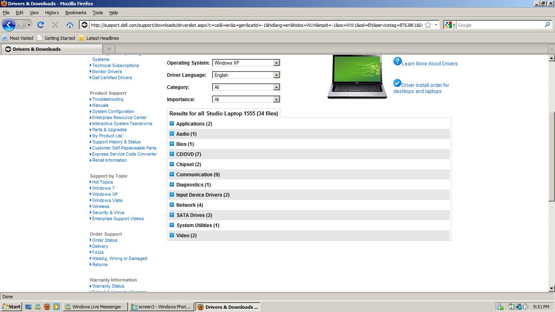555x312 pixels.
Task: Click the scrollbar down arrow
Action: pyautogui.click(x=552, y=288)
